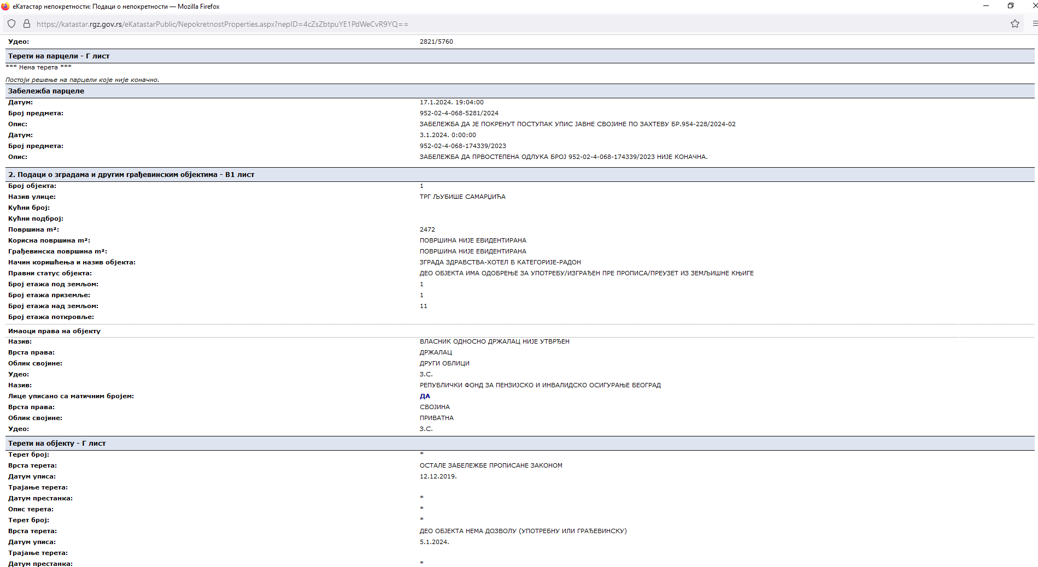Click case number 952-02-4-068-5281/2024
The height and width of the screenshot is (567, 1038).
(459, 113)
